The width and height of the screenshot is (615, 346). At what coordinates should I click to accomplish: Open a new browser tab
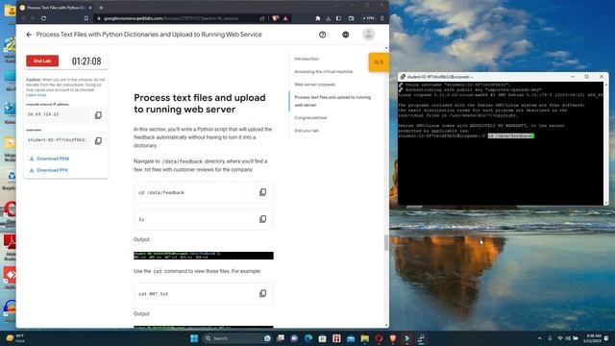tap(101, 8)
